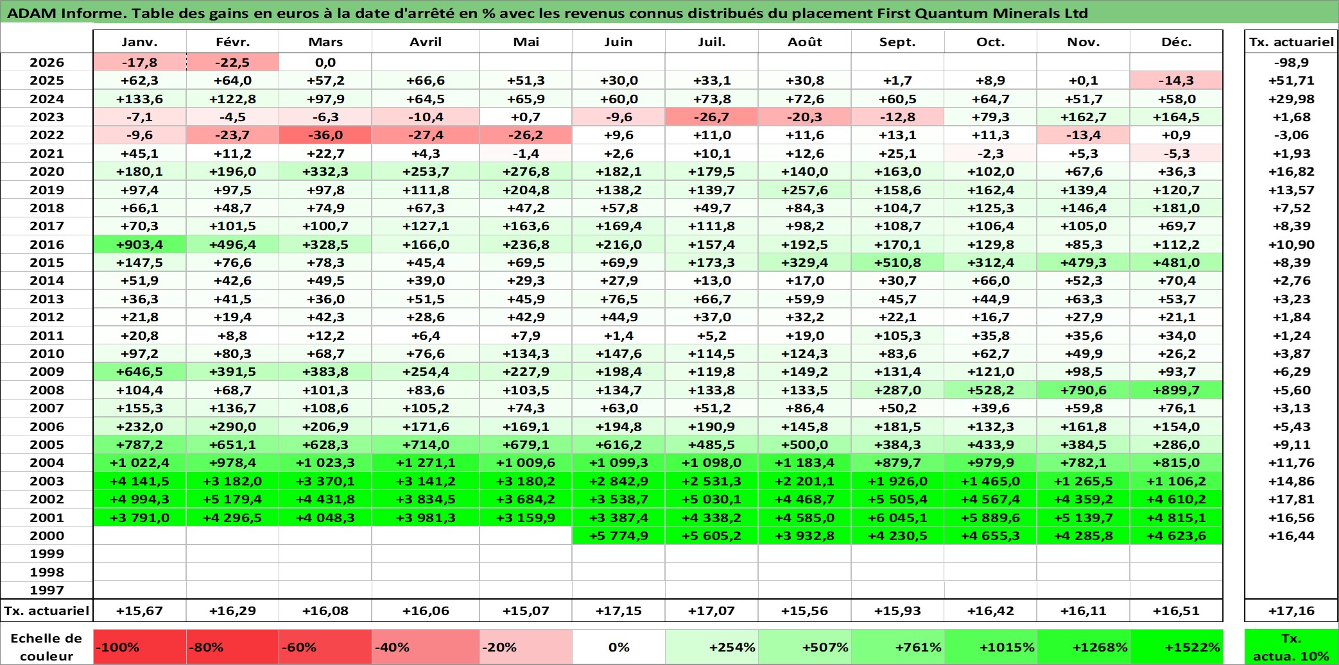
Task: Select the cell 0,0 for March 2026
Action: [325, 62]
